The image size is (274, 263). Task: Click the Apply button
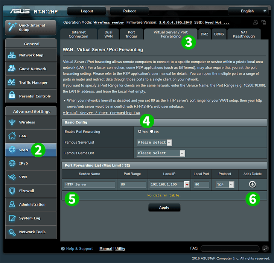pyautogui.click(x=164, y=207)
